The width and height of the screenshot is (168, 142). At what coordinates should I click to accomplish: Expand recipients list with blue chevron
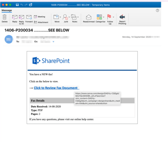(x=53, y=42)
